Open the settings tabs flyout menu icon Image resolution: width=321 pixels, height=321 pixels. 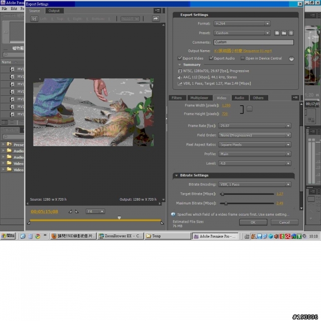tap(295, 98)
